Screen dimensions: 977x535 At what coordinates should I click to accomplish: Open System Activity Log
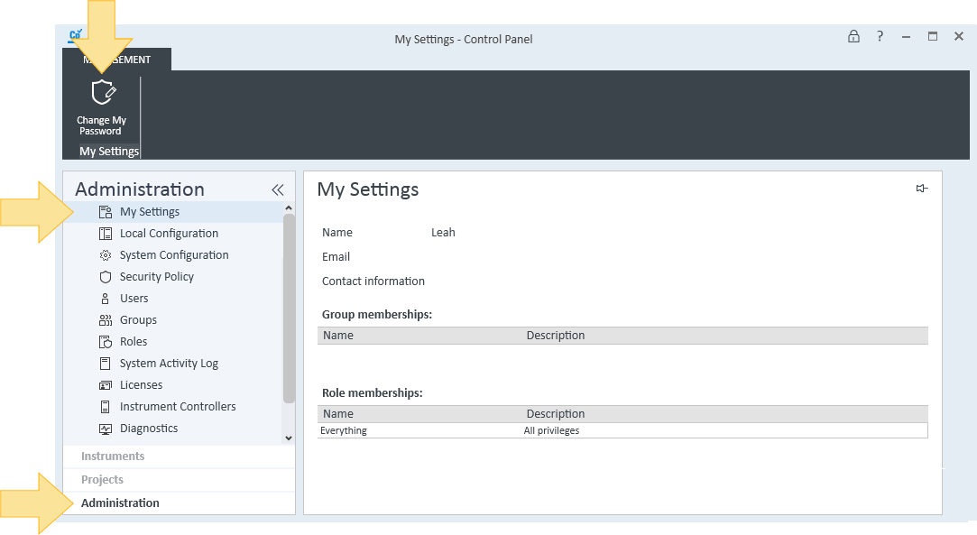point(169,363)
